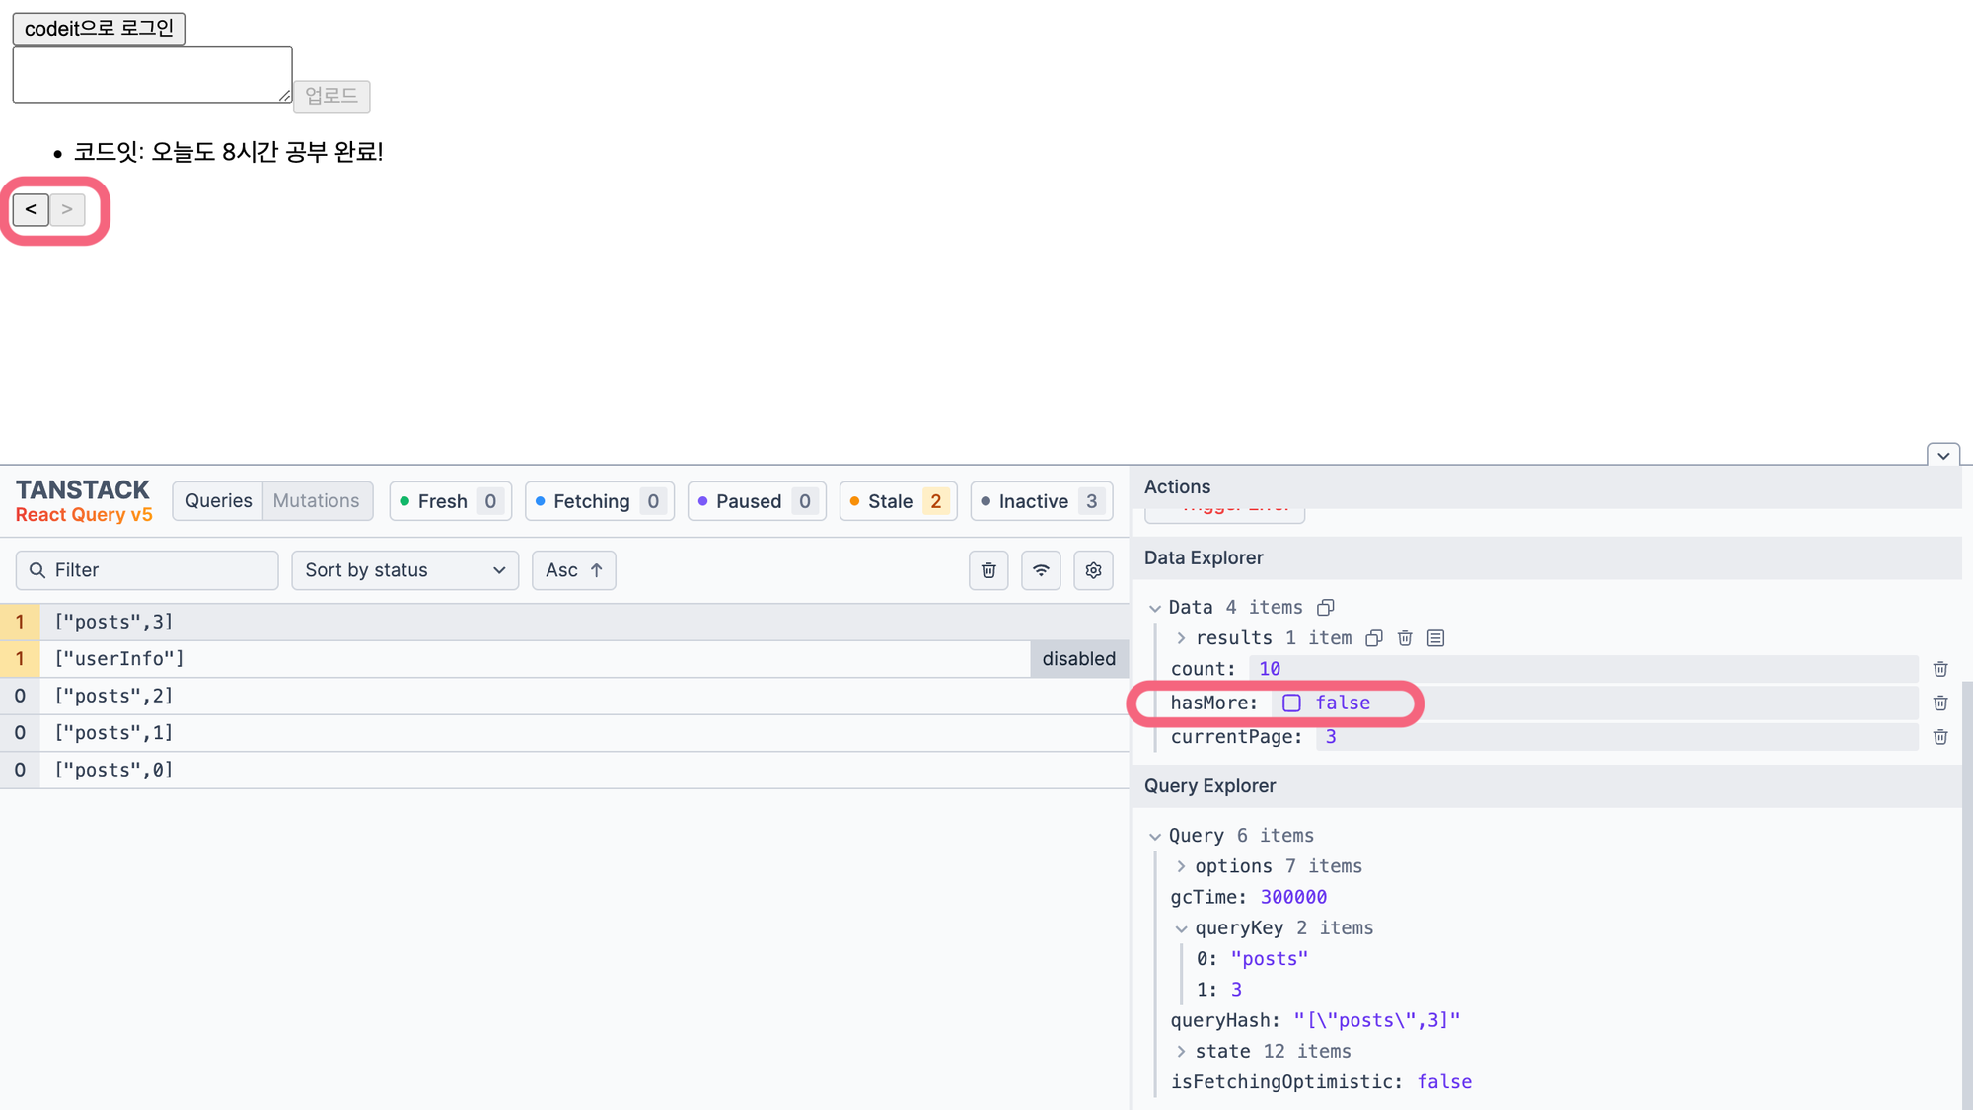Screen dimensions: 1973x1110
Task: Click the Query Explorer section header
Action: click(1546, 786)
